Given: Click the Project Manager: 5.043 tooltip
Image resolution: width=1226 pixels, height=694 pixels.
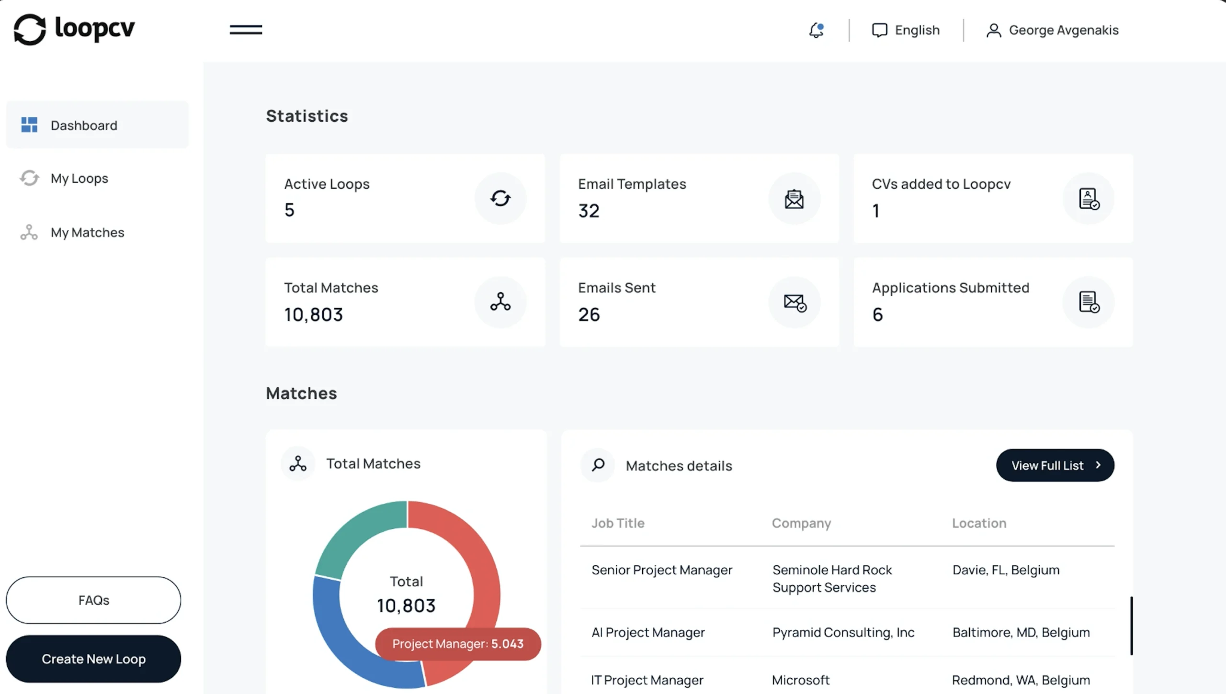Looking at the screenshot, I should point(458,644).
